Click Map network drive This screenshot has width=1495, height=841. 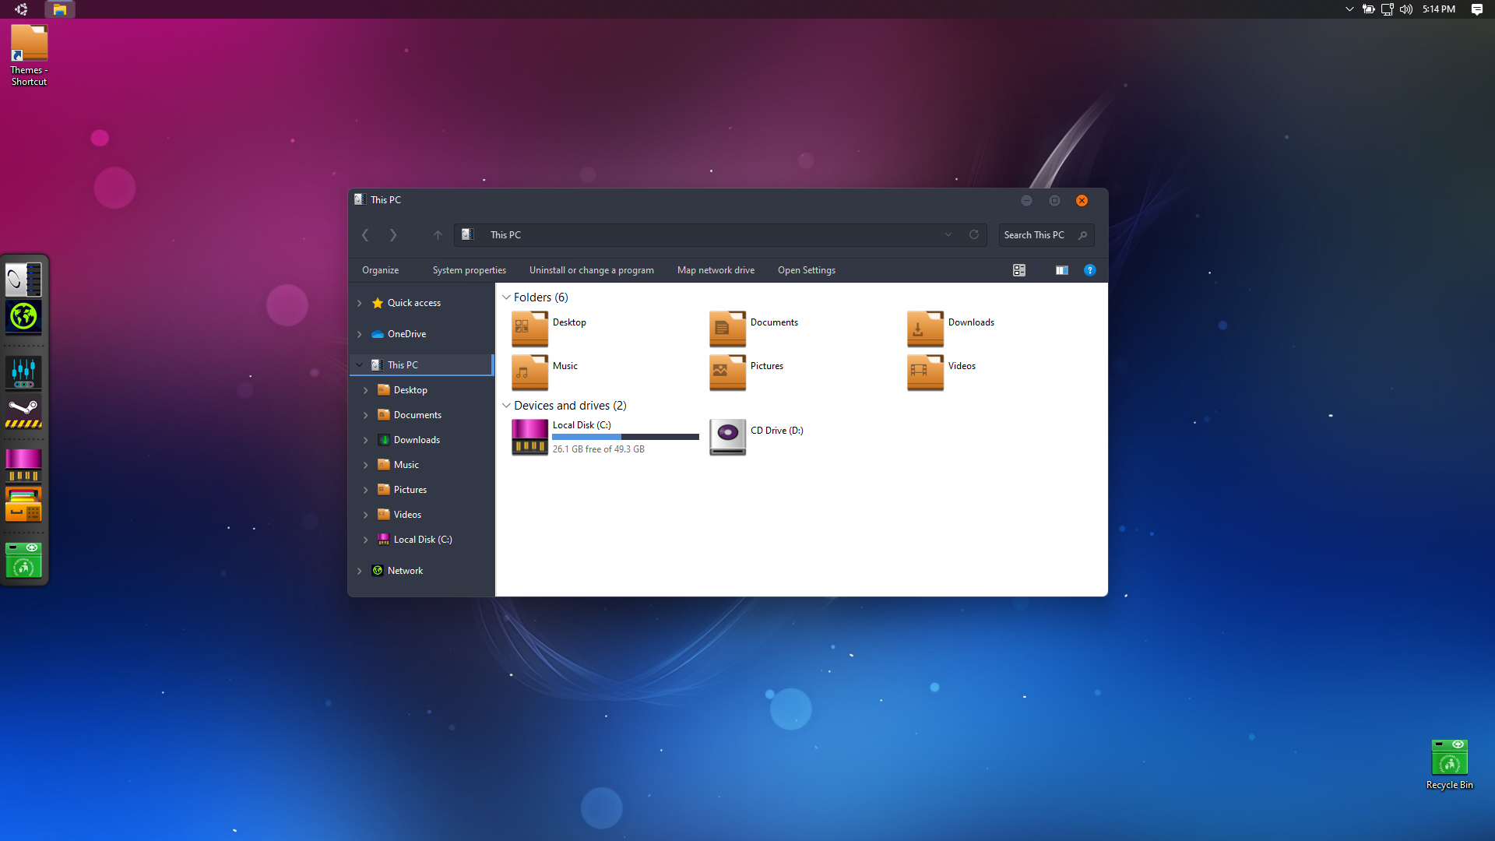point(716,270)
